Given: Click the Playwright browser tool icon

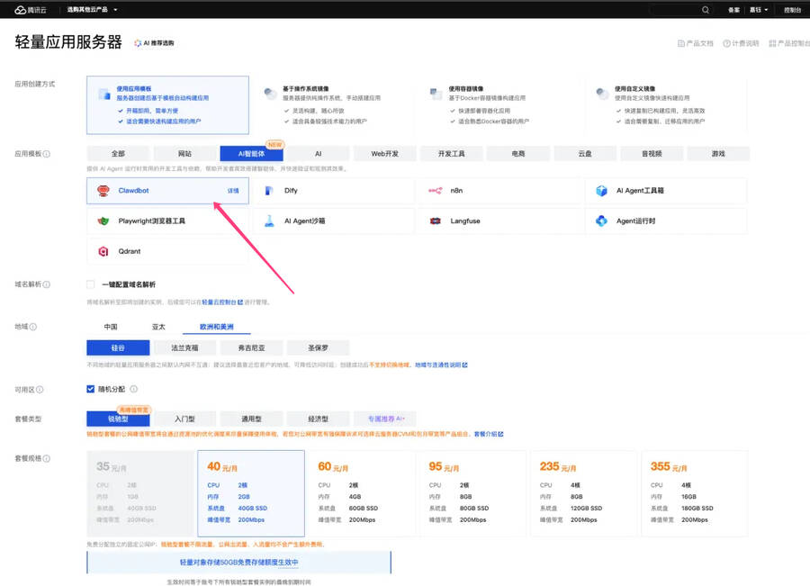Looking at the screenshot, I should tap(103, 221).
